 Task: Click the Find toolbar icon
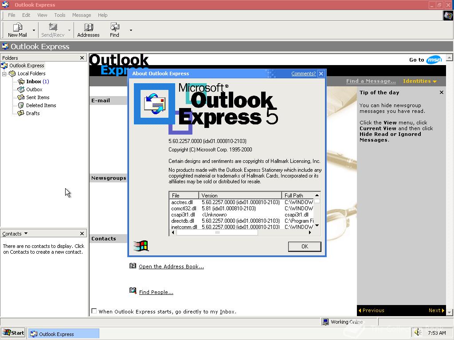click(x=115, y=27)
